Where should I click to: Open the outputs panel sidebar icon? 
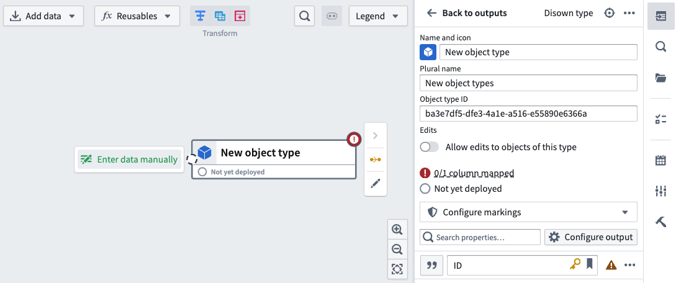click(660, 16)
